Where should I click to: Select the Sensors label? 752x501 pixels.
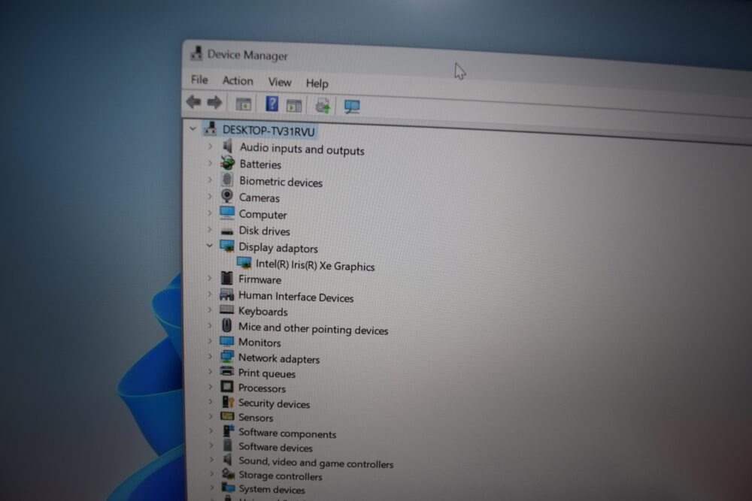[x=256, y=418]
